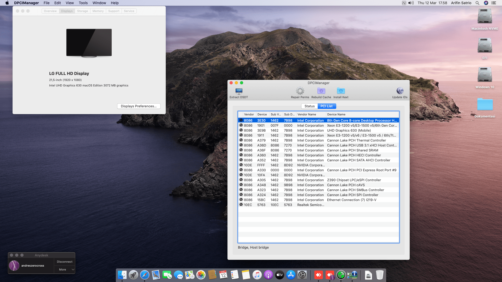Screen dimensions: 502x282
Task: Open the Edit menu
Action: pyautogui.click(x=58, y=3)
